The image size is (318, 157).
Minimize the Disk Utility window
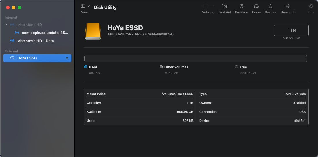14,8
